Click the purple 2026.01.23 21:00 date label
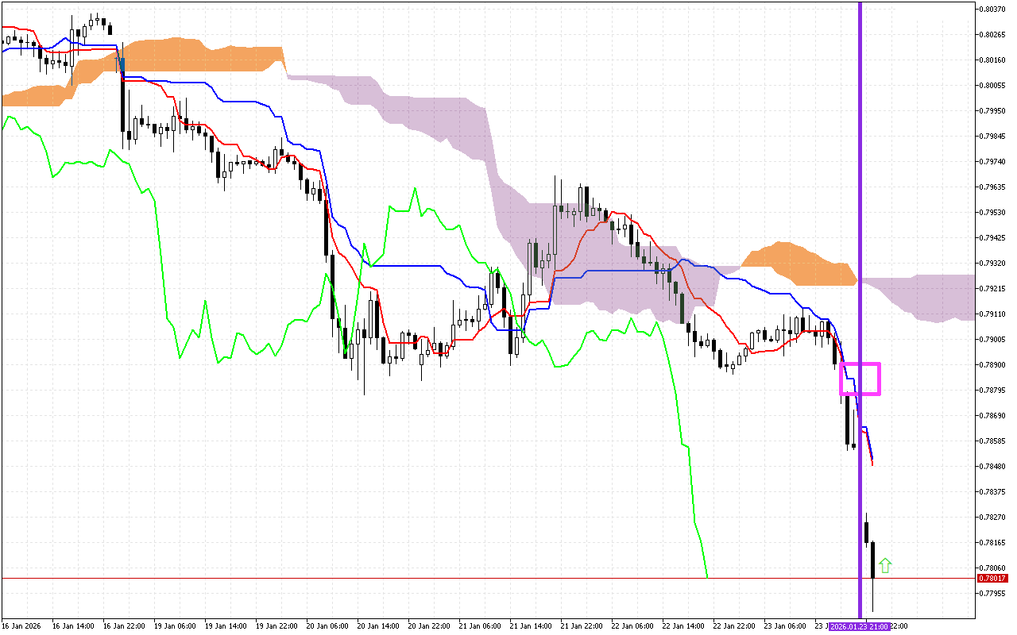The width and height of the screenshot is (1017, 635). coord(859,626)
